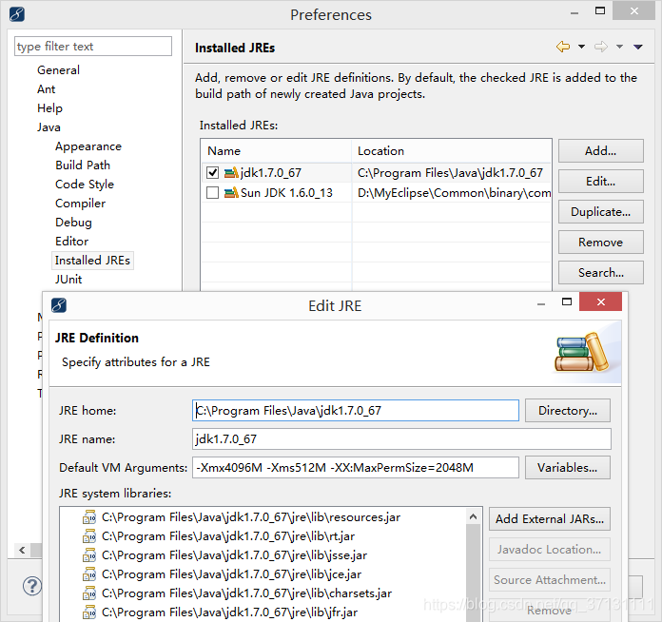Select resources.jar in system libraries
The width and height of the screenshot is (662, 622).
pos(251,517)
